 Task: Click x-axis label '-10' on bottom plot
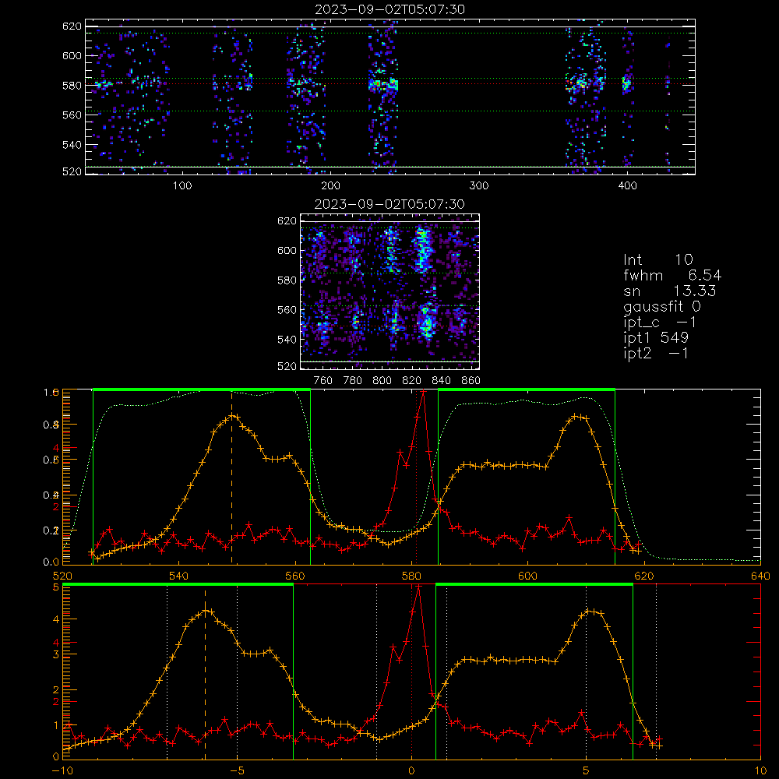click(x=62, y=771)
